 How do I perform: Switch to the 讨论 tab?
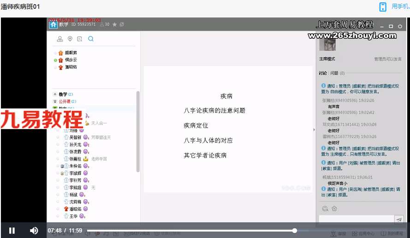click(x=323, y=73)
